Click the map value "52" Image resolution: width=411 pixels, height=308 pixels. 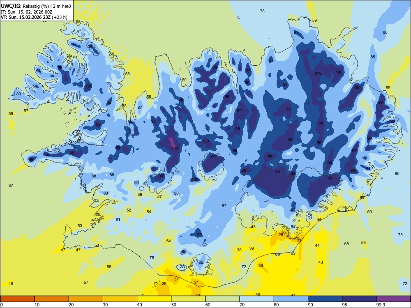[129, 210]
